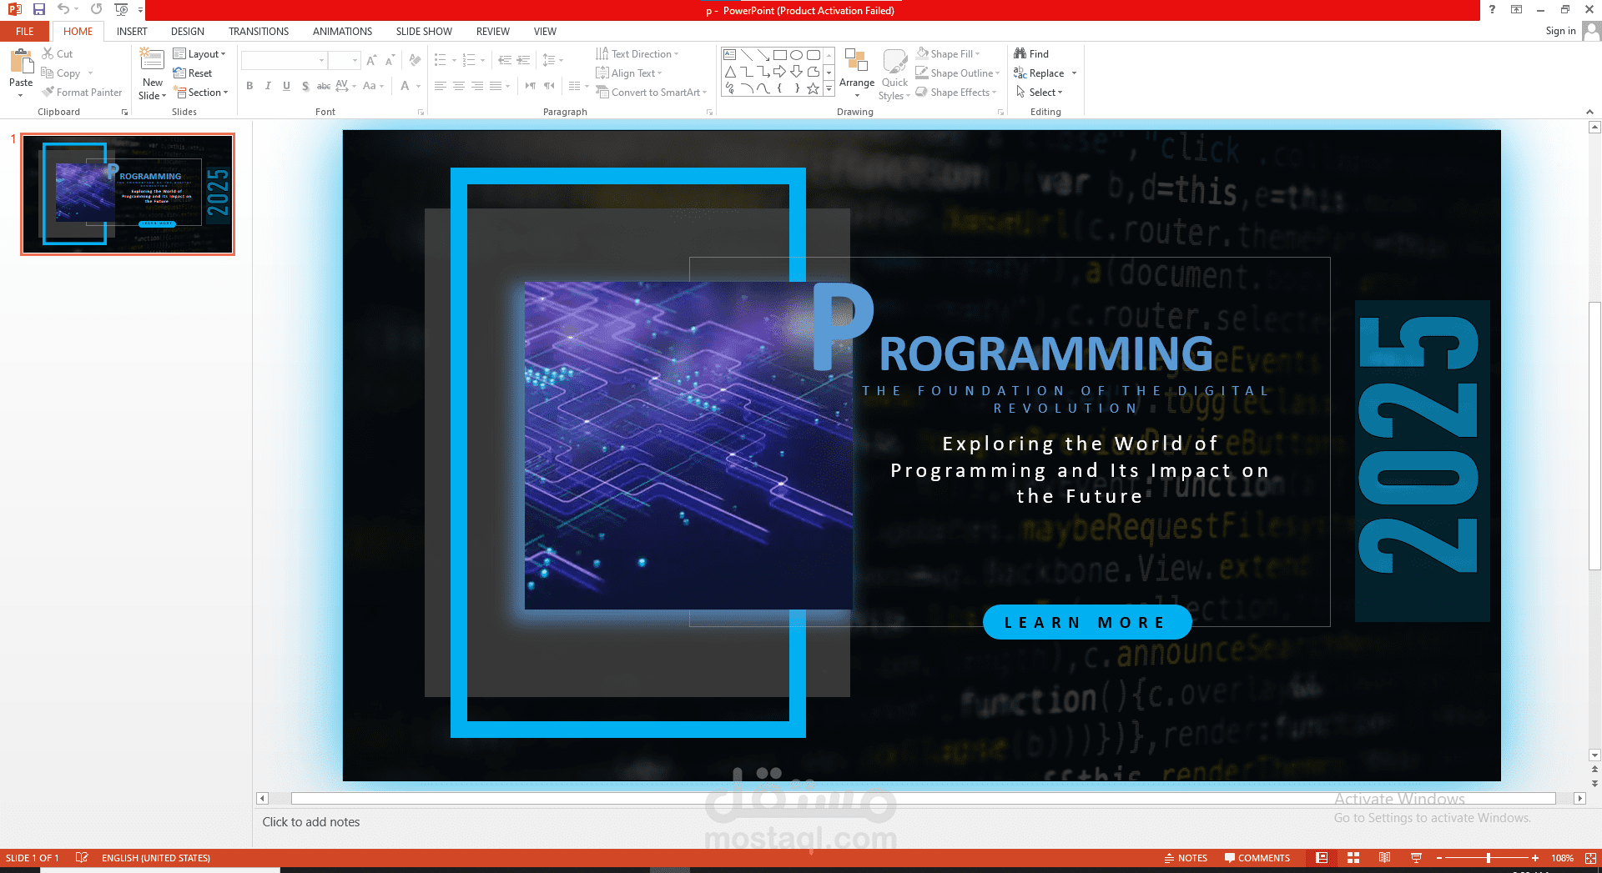Cut the selection with the scissors icon

48,53
